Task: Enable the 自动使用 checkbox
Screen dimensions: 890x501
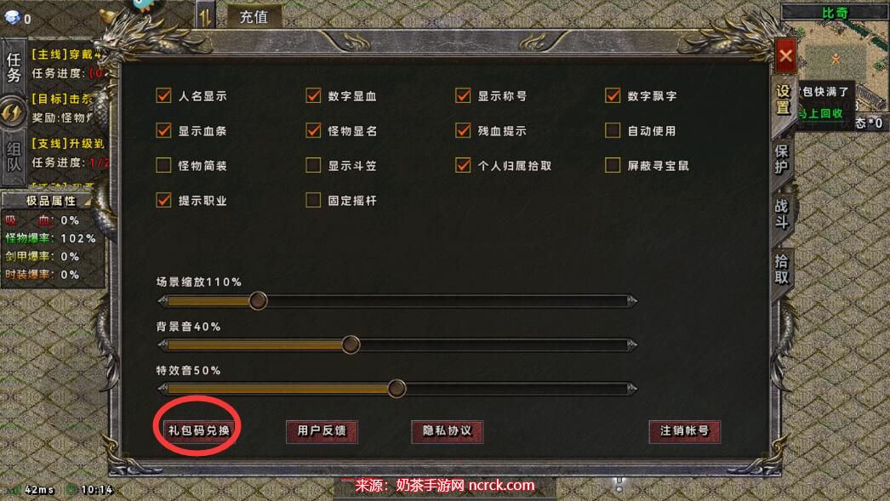Action: (x=613, y=130)
